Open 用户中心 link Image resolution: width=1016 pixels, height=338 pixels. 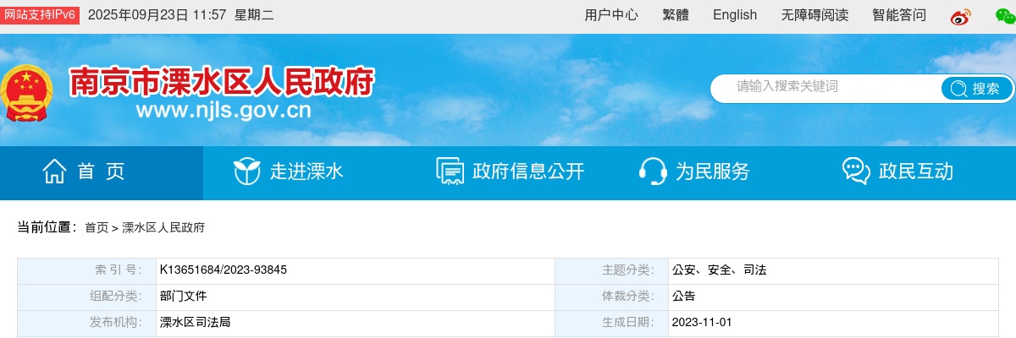(611, 15)
